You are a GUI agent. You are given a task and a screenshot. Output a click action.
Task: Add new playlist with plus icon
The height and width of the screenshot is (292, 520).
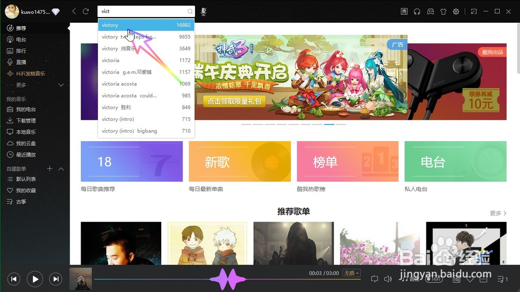(50, 169)
